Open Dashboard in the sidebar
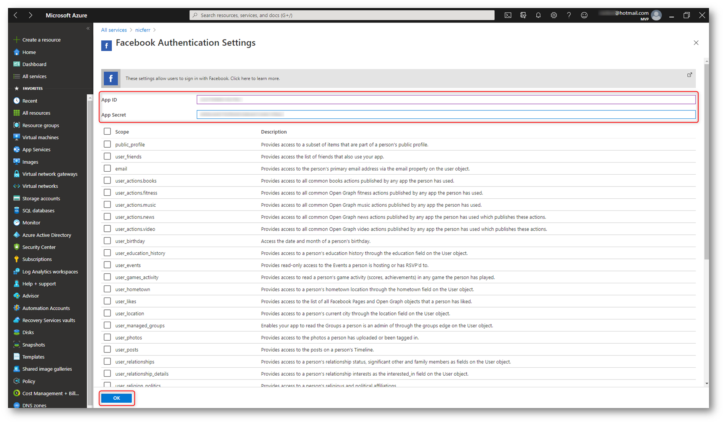 click(x=34, y=64)
